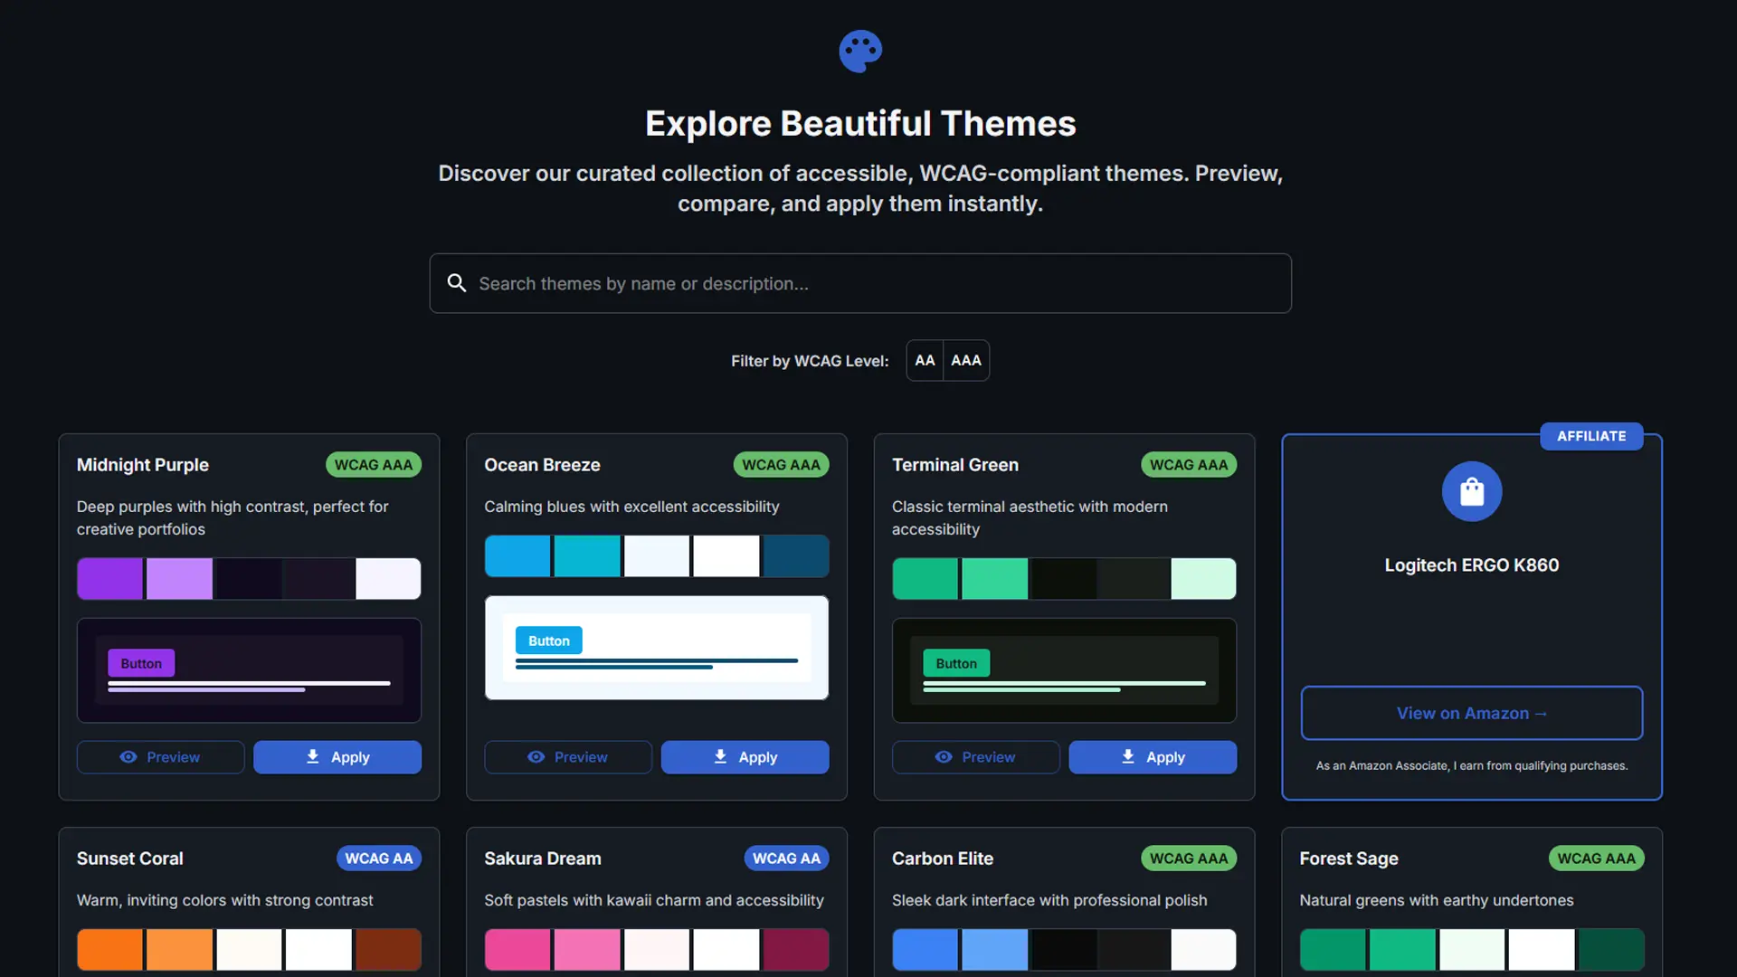Click the eye icon on Midnight Purple Preview
The height and width of the screenshot is (977, 1737).
128,757
